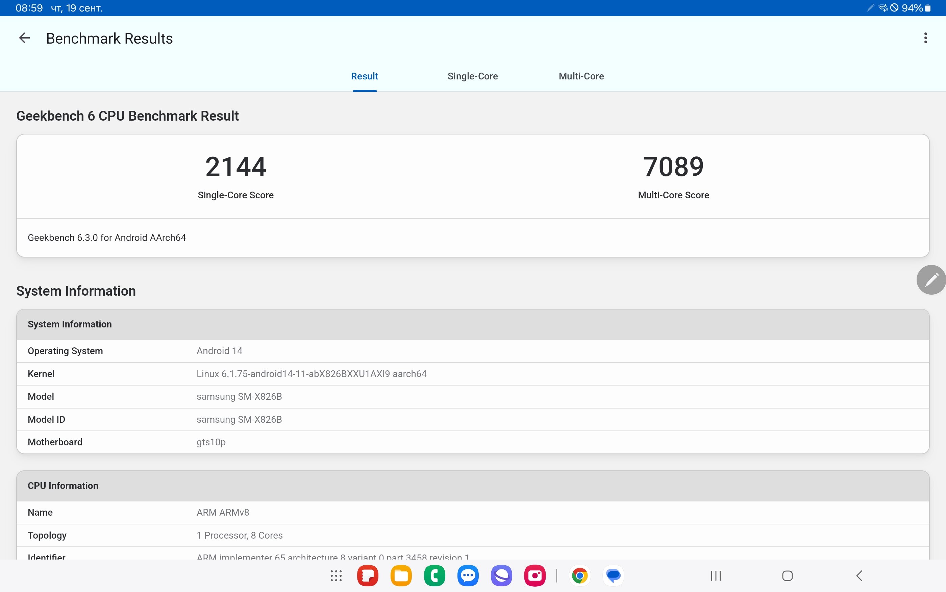Open the app drawer grid icon
This screenshot has height=592, width=946.
336,575
